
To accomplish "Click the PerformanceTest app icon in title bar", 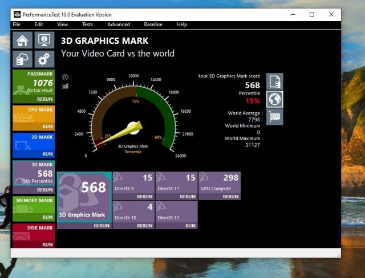I will 17,14.
